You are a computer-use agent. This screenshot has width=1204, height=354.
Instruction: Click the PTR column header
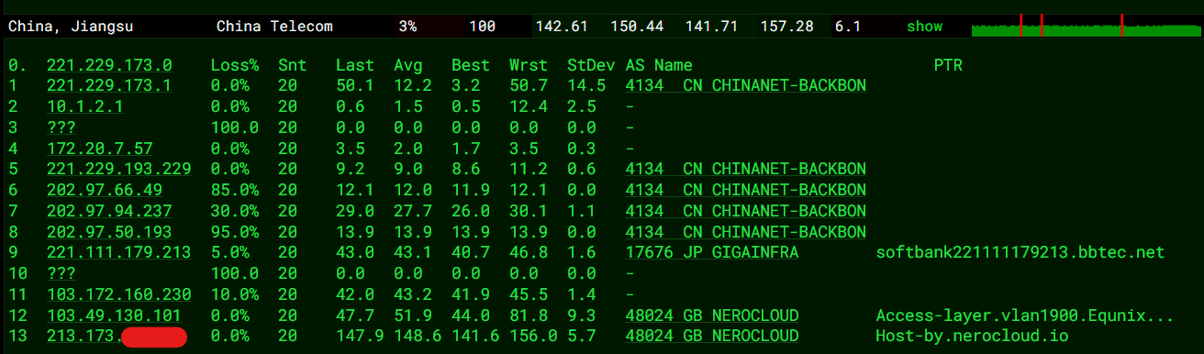[948, 65]
